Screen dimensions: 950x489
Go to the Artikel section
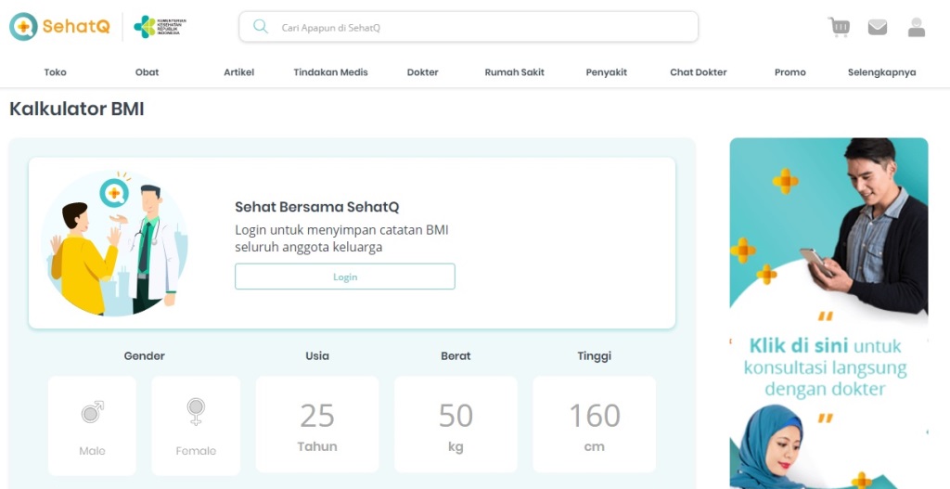click(x=238, y=72)
